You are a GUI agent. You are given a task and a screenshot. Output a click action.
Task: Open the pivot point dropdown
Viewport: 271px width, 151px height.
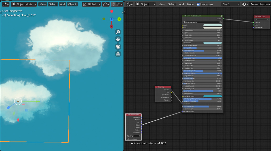tap(106, 4)
